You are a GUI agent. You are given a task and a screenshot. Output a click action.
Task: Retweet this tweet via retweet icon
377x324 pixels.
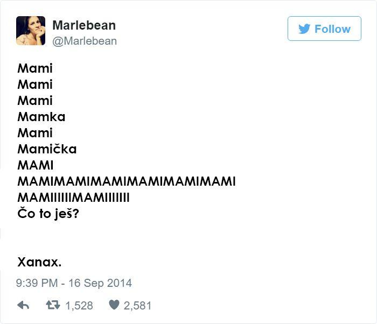pyautogui.click(x=52, y=305)
